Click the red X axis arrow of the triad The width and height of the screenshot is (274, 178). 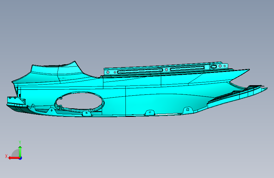[x=14, y=158]
